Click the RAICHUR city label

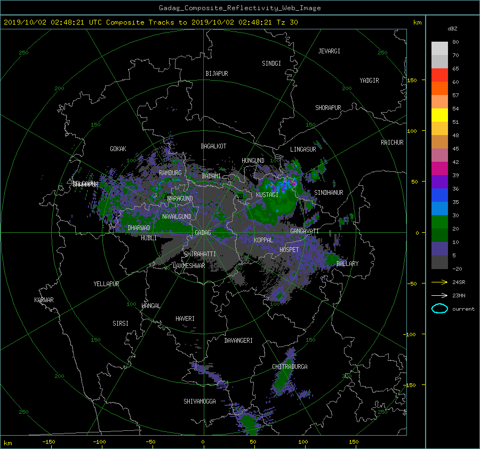[392, 143]
